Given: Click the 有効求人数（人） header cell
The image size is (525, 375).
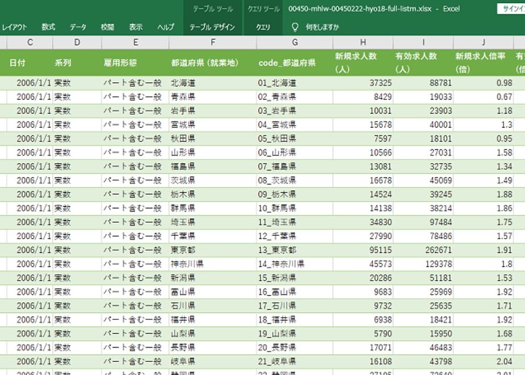Looking at the screenshot, I should click(423, 63).
